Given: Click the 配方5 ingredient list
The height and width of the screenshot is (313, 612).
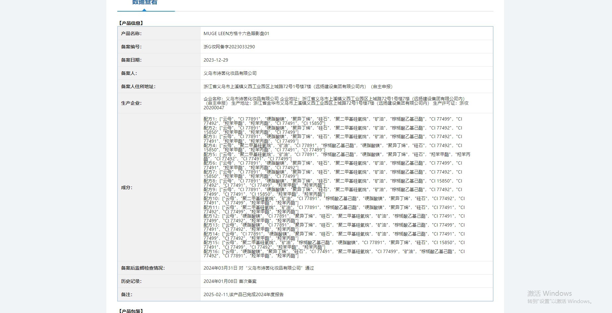Looking at the screenshot, I should [337, 156].
